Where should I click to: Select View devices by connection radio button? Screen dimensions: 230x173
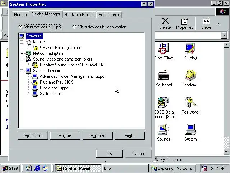[74, 27]
